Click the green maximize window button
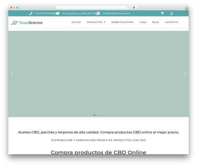The image size is (197, 166). [17, 7]
